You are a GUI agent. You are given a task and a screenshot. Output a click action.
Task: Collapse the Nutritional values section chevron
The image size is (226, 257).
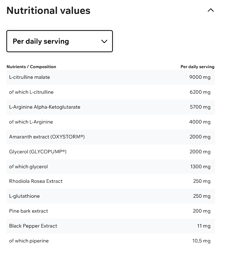click(210, 10)
